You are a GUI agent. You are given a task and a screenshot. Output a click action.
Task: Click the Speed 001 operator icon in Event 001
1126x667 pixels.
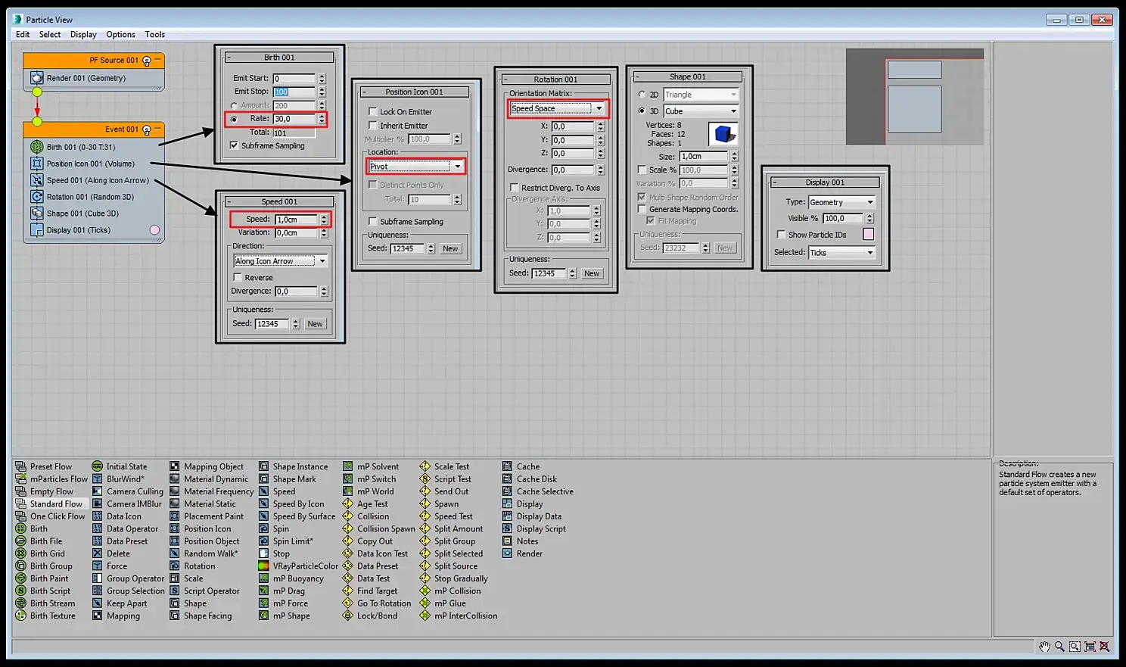point(36,180)
